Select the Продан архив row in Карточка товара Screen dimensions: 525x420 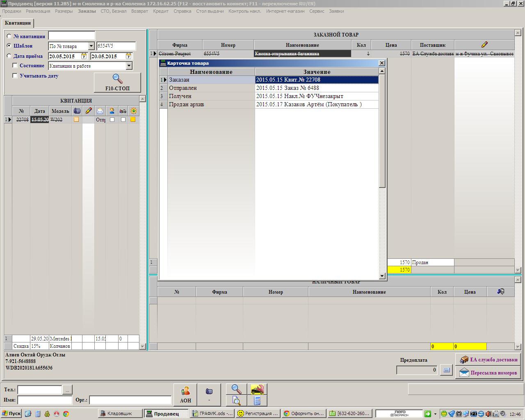pos(269,104)
